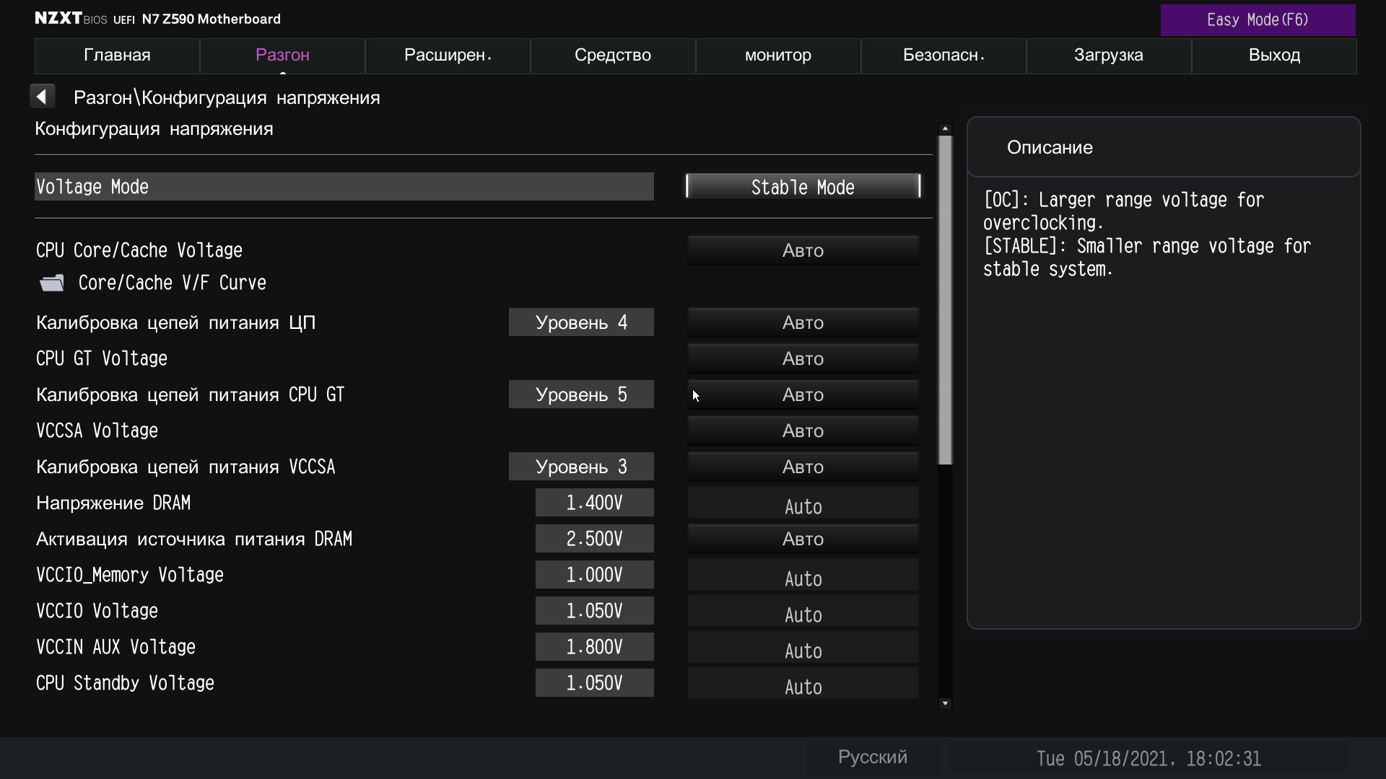Screen dimensions: 1386x779
Task: Click scrollbar down arrow
Action: (945, 703)
